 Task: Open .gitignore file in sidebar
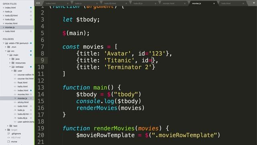pyautogui.click(x=16, y=134)
